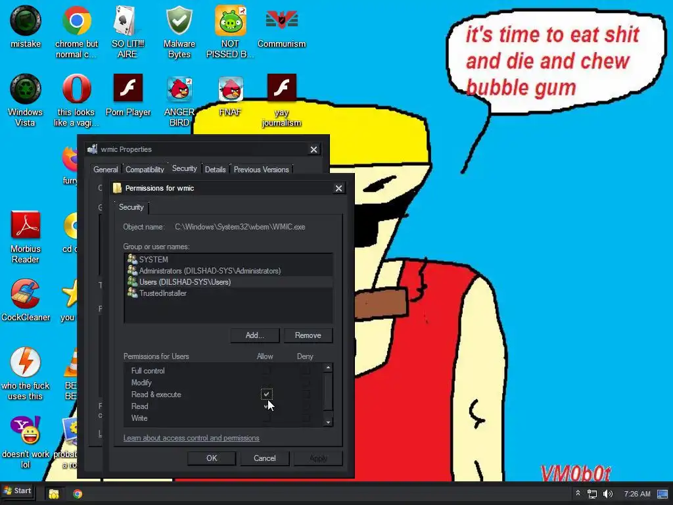Screen dimensions: 673x505
Task: Toggle Allow checkbox for Modify
Action: (x=266, y=382)
